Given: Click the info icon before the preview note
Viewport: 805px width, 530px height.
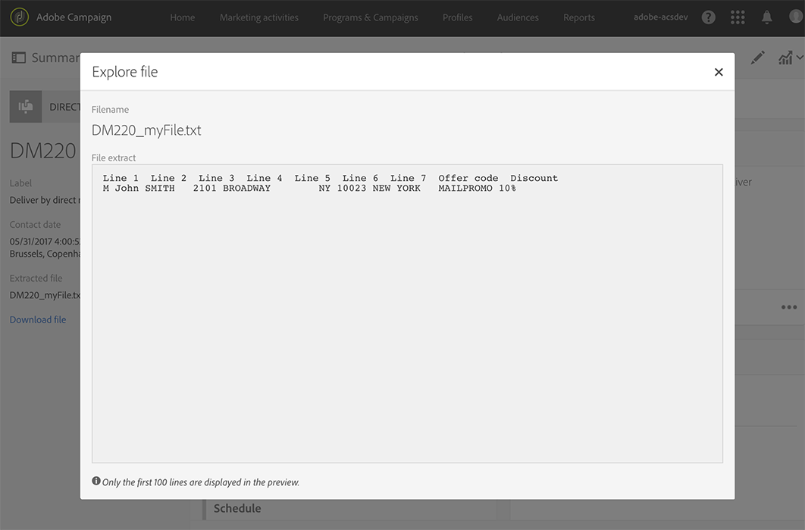Looking at the screenshot, I should click(x=96, y=481).
